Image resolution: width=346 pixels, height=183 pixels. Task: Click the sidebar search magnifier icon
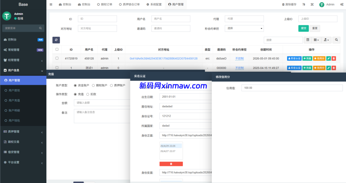41,28
